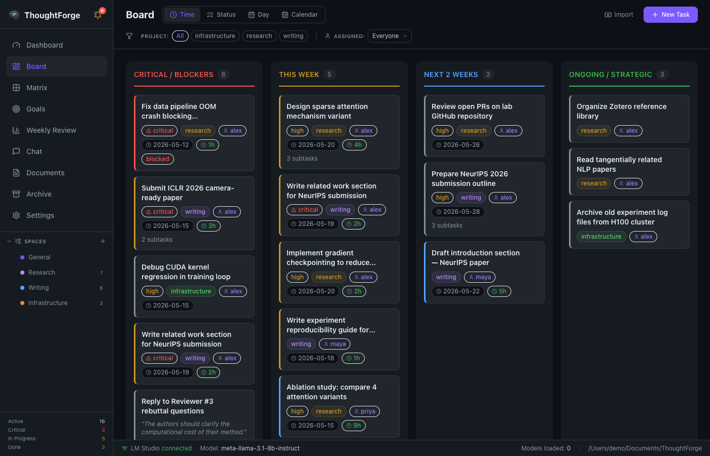The height and width of the screenshot is (456, 710).
Task: Open the Chat page
Action: [56, 151]
